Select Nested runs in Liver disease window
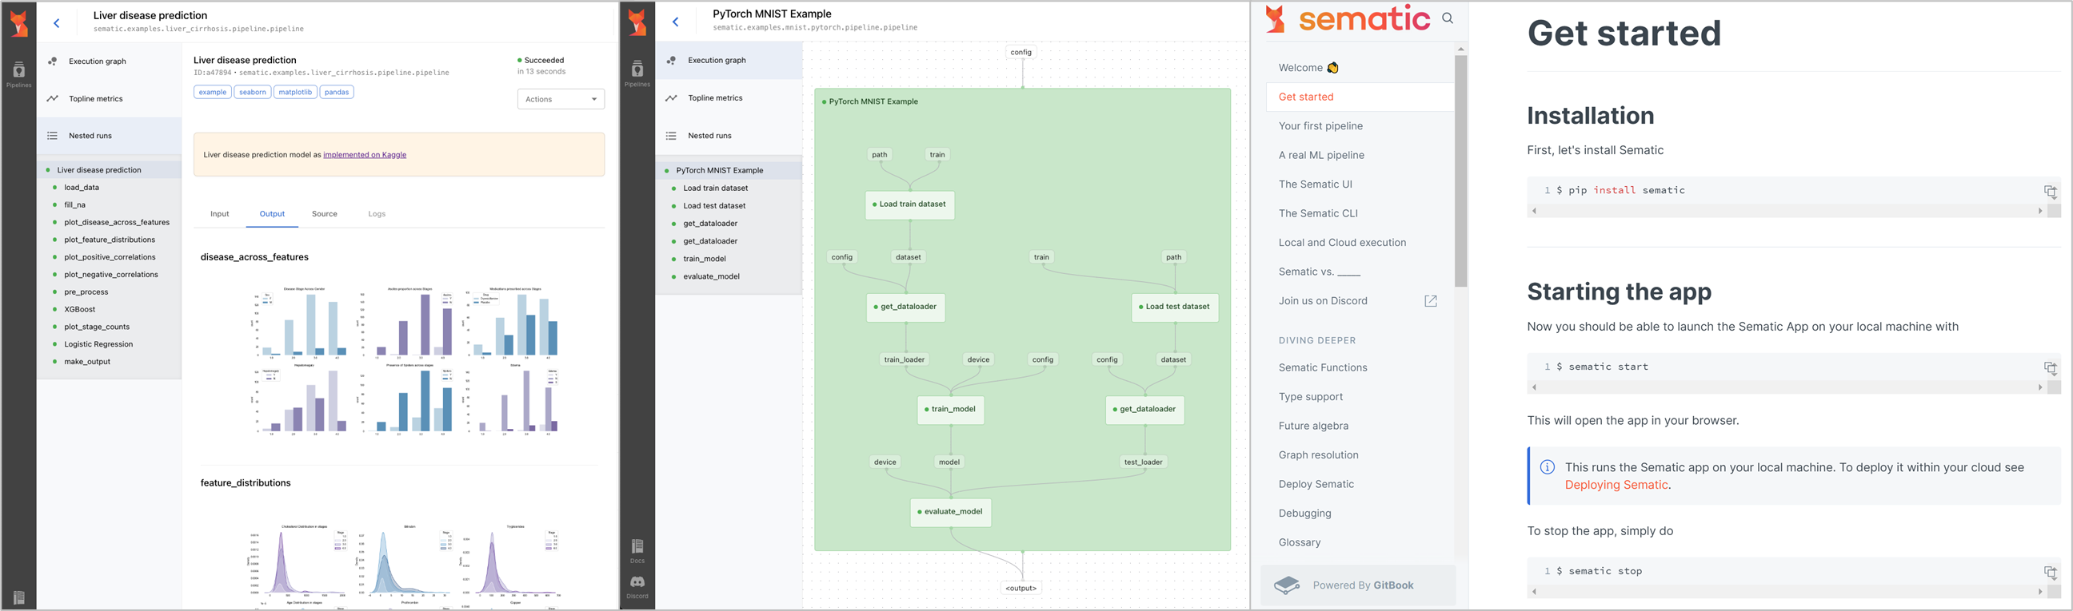The width and height of the screenshot is (2073, 611). pos(110,136)
